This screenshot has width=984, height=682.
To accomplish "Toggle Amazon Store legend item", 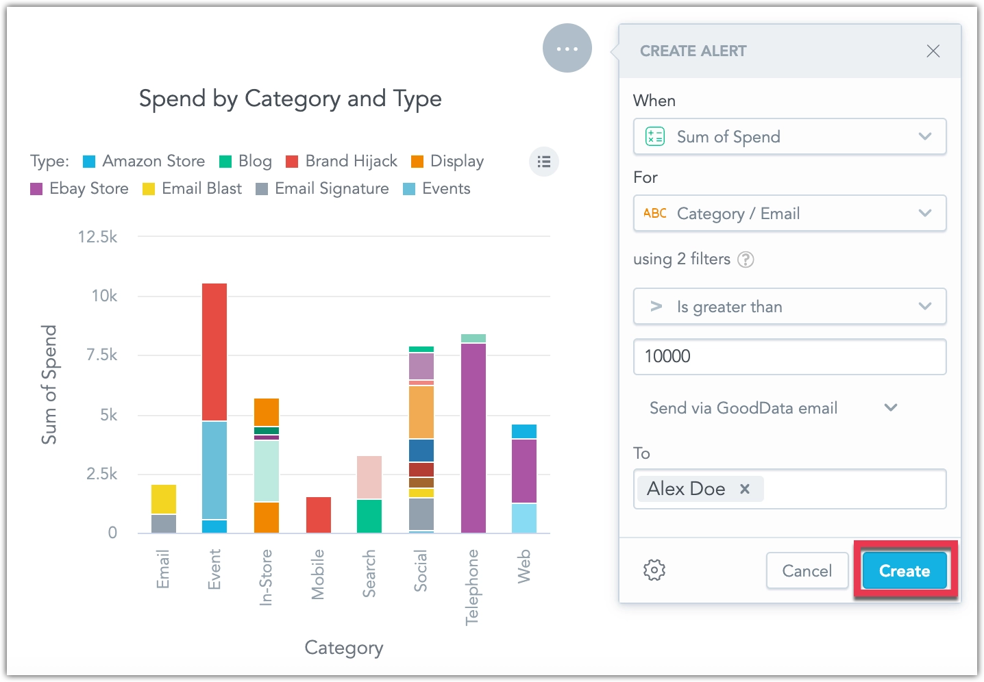I will click(x=144, y=161).
